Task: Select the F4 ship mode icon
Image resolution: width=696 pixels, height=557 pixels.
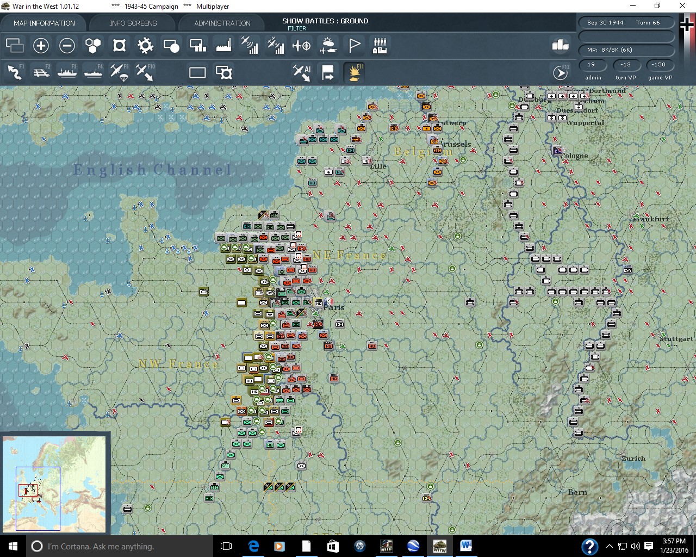Action: pos(93,72)
